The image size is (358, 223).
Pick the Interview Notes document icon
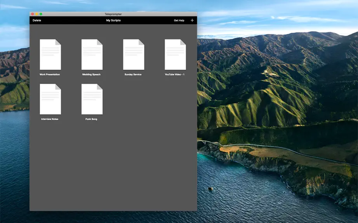(x=50, y=99)
